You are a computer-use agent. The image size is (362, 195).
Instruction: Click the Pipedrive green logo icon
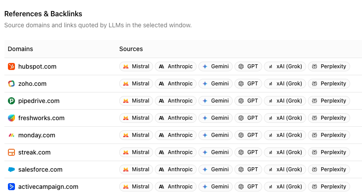[11, 101]
